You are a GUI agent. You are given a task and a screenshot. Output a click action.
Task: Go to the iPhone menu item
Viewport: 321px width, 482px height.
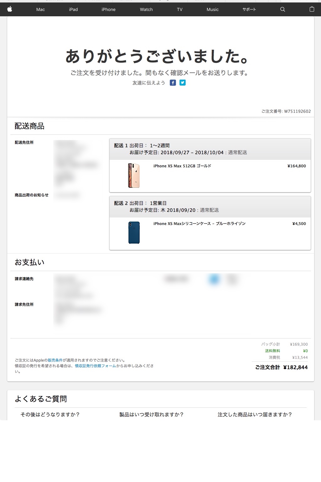(x=108, y=9)
